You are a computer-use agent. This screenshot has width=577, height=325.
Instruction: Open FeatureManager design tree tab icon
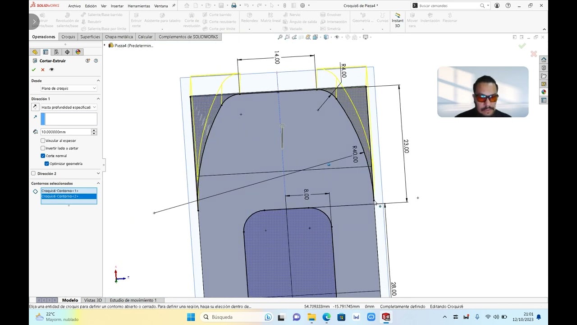coord(35,52)
